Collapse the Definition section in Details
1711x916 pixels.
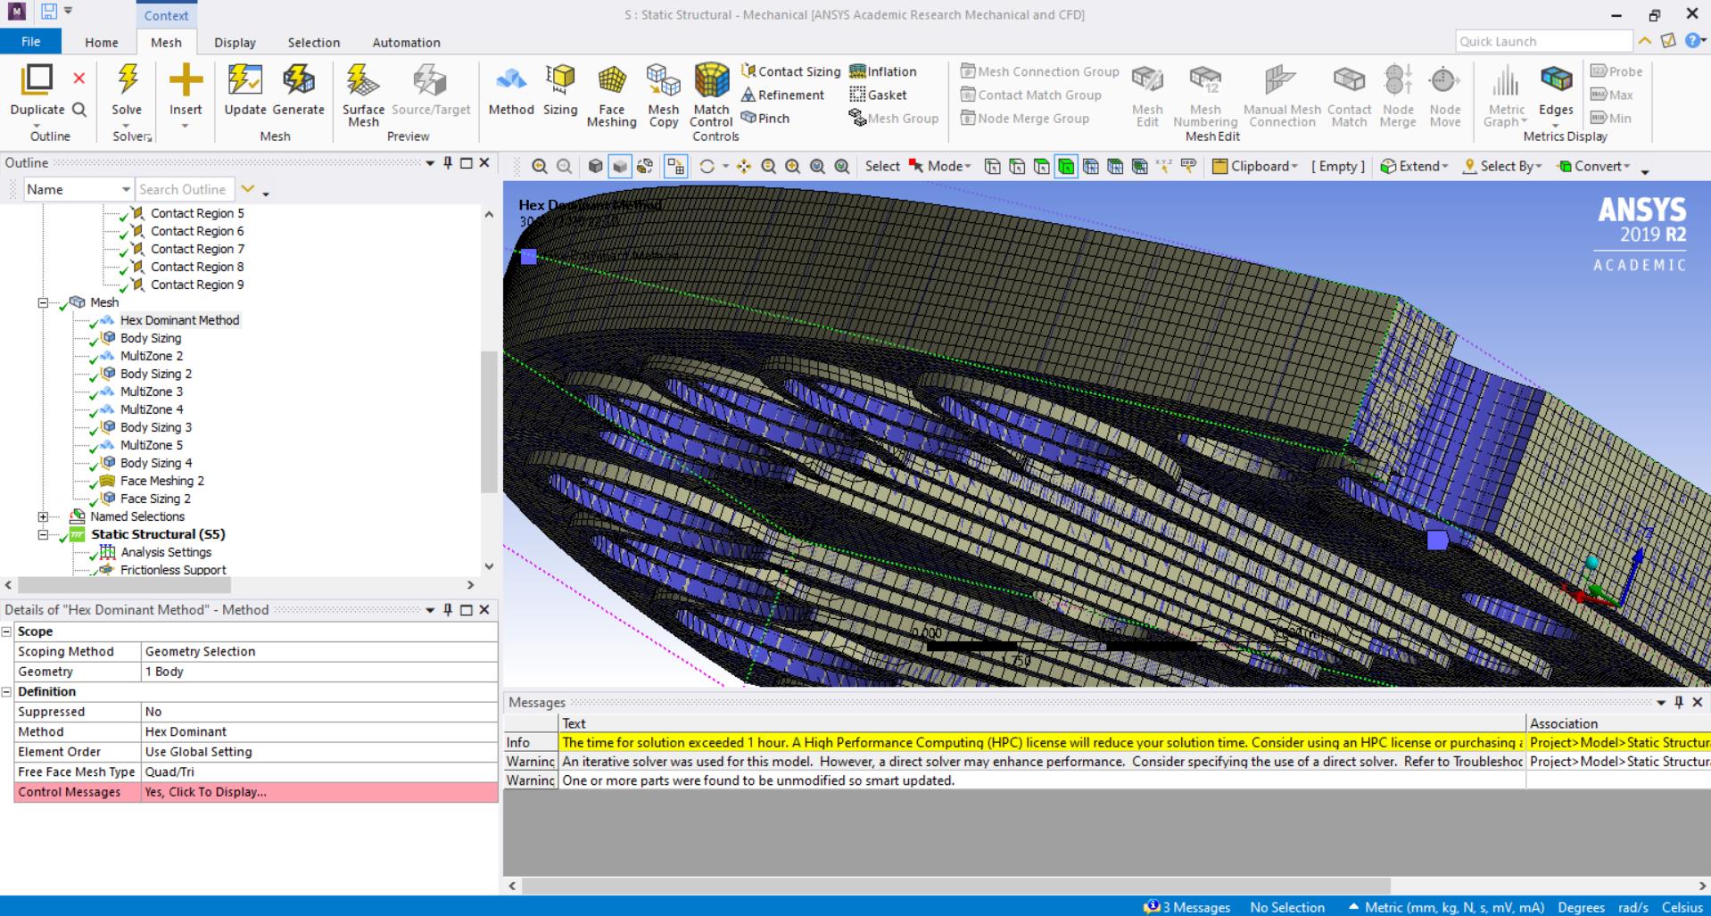click(6, 692)
